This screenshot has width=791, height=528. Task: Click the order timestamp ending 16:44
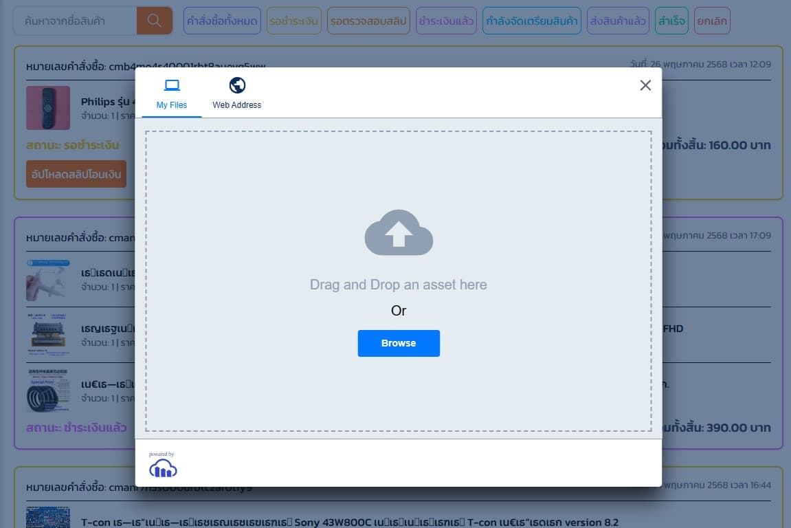coord(717,485)
